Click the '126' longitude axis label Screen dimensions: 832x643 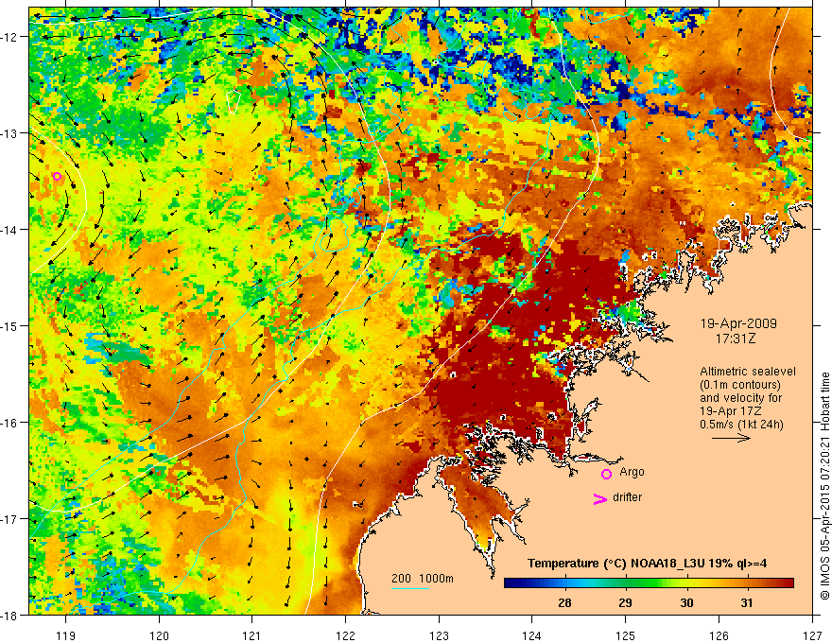[x=719, y=636]
